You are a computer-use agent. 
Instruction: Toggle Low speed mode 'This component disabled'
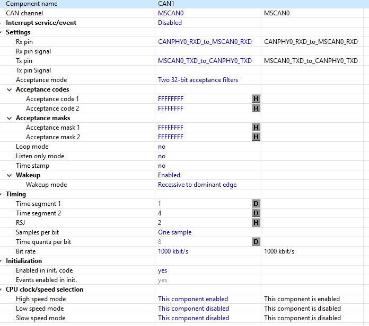click(194, 309)
